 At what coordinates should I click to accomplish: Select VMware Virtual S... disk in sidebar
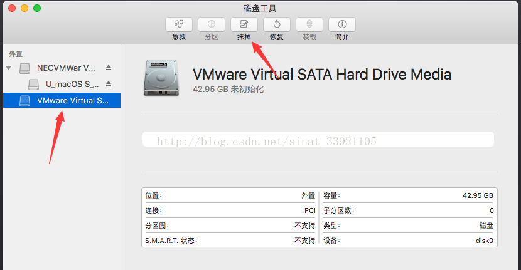[x=62, y=100]
